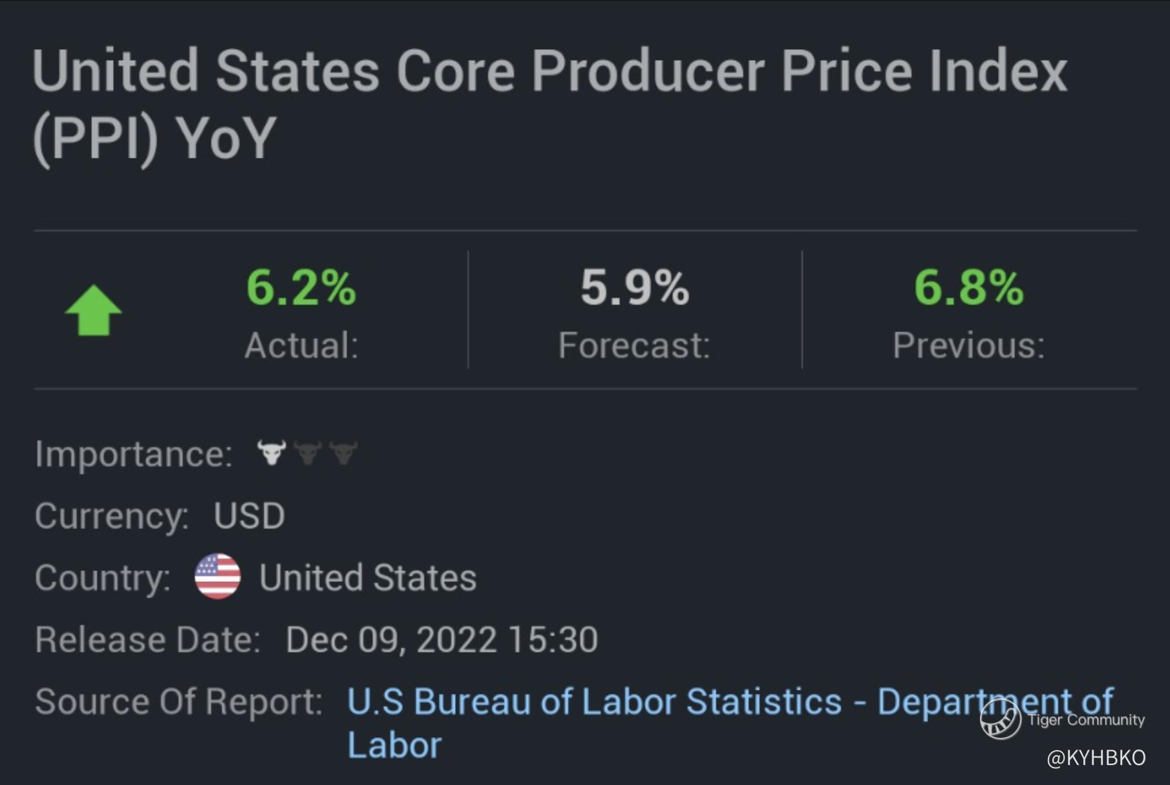Click the first white bull importance icon

click(271, 453)
